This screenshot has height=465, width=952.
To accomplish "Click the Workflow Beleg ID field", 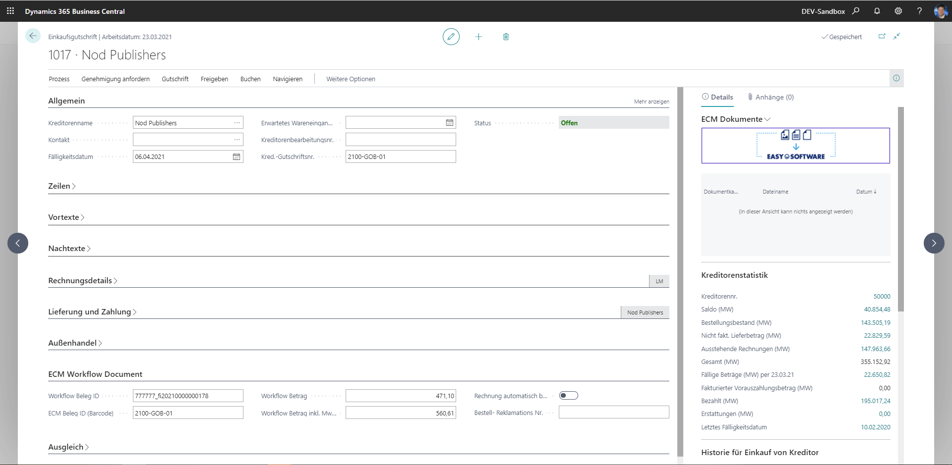I will point(188,396).
